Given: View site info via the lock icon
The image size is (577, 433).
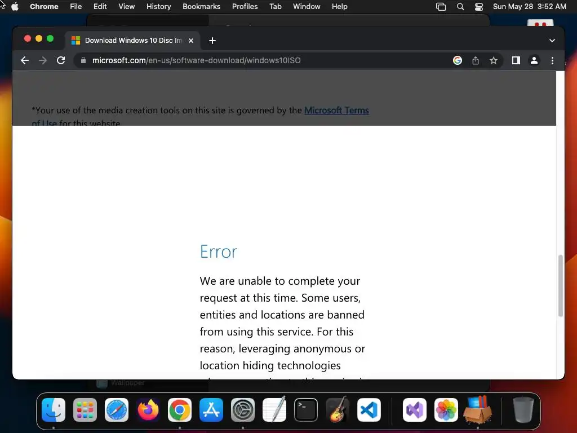Looking at the screenshot, I should [x=83, y=60].
